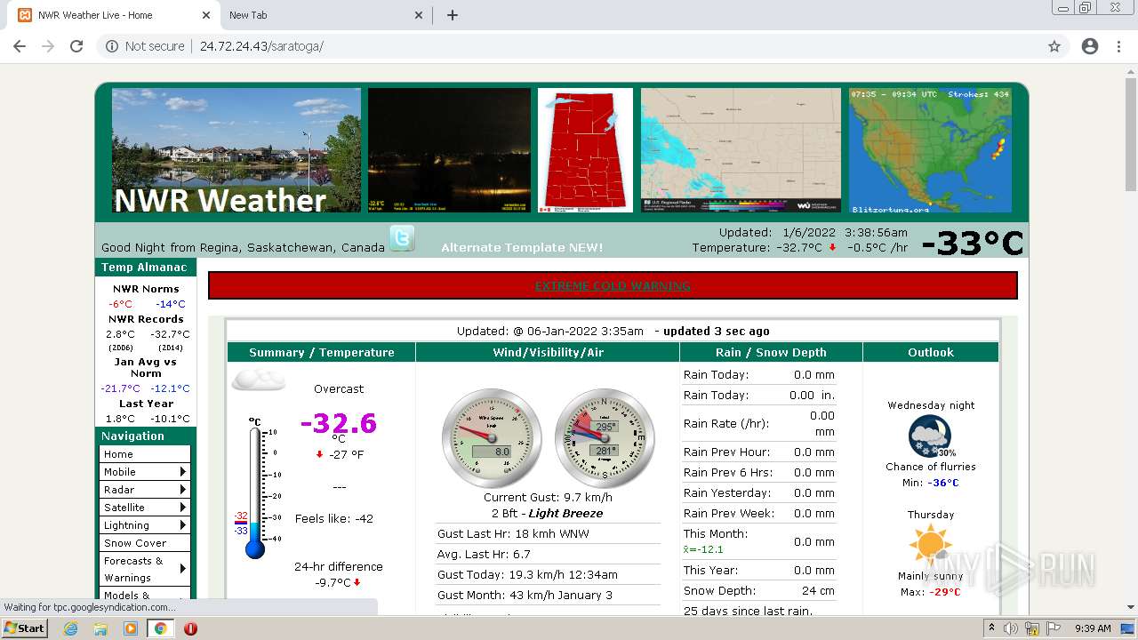
Task: View the Not secure site info
Action: [145, 46]
